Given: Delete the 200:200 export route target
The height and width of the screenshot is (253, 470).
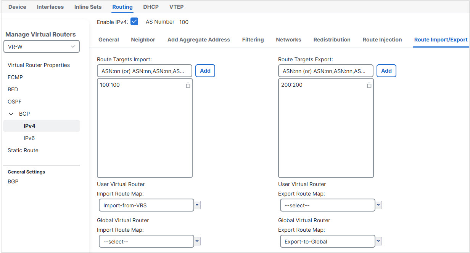Looking at the screenshot, I should 369,86.
